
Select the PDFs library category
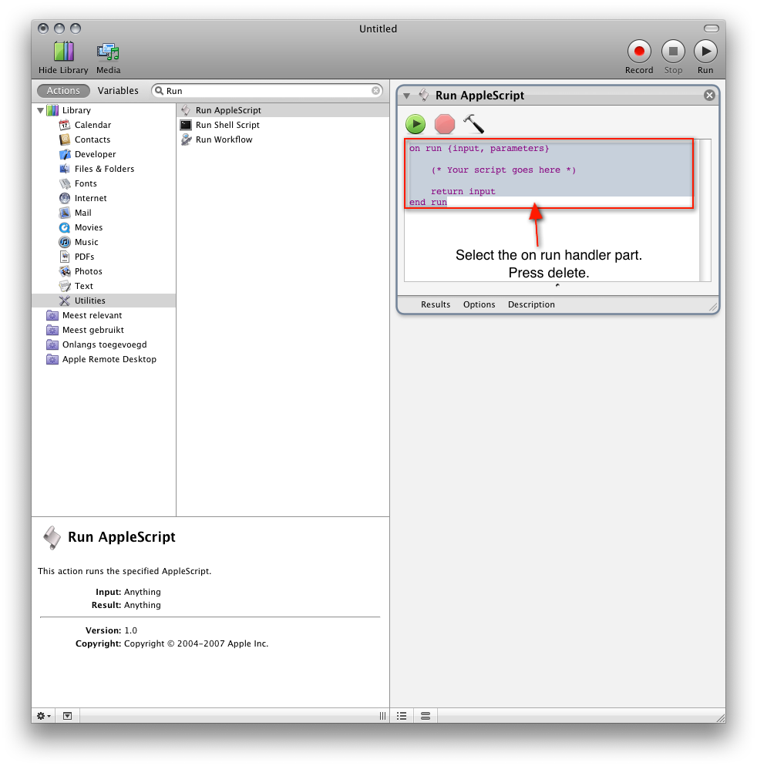103,257
